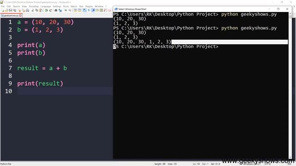
Task: Click the Save All toolbar icon
Action: coord(15,10)
